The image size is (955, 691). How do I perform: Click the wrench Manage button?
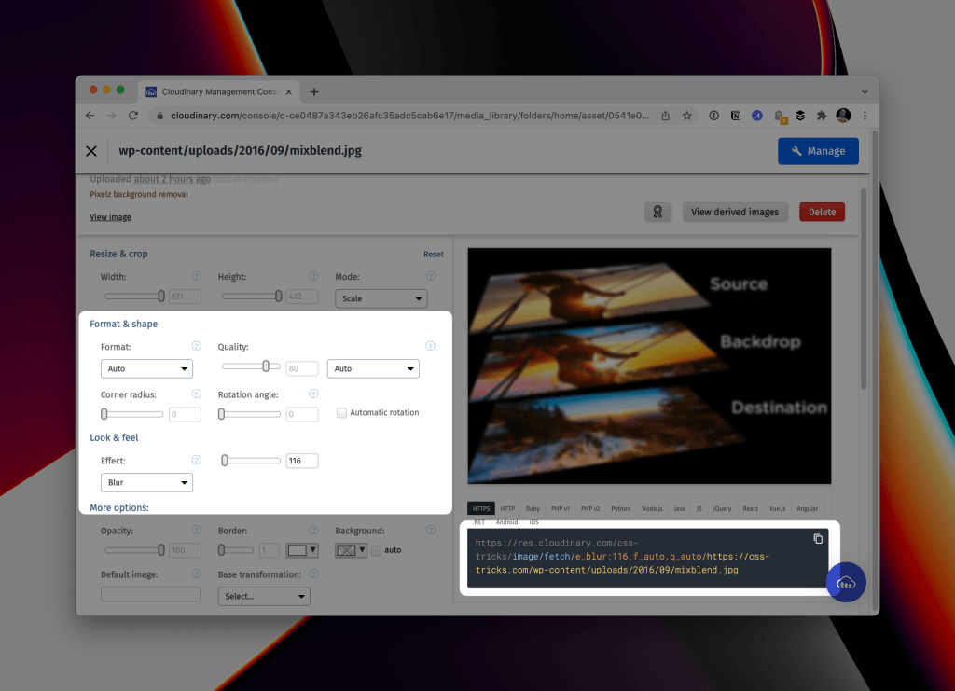[x=818, y=151]
